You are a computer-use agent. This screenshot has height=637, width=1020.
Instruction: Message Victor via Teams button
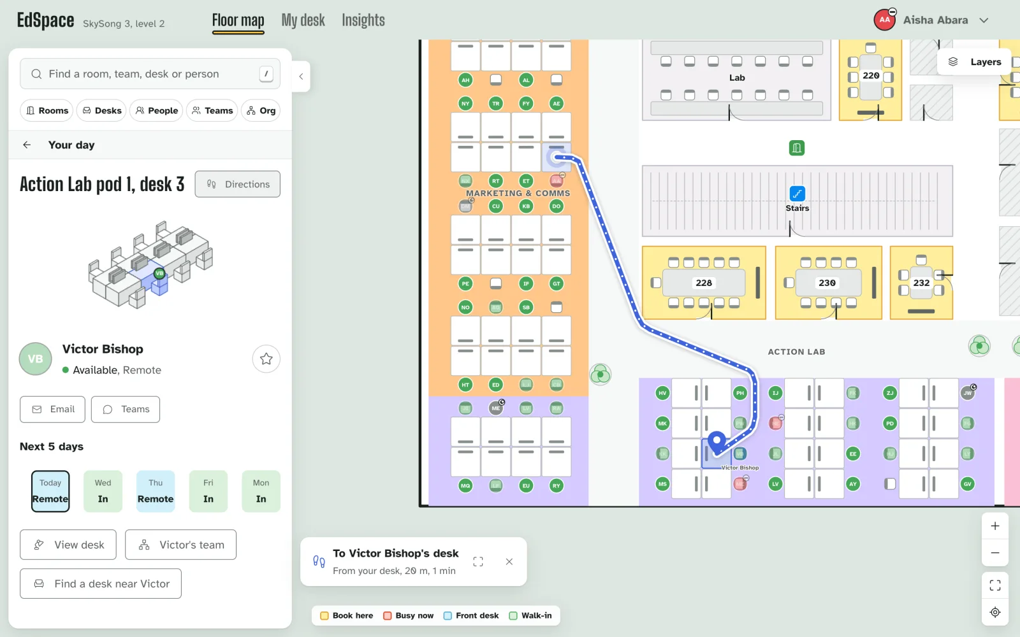tap(126, 410)
